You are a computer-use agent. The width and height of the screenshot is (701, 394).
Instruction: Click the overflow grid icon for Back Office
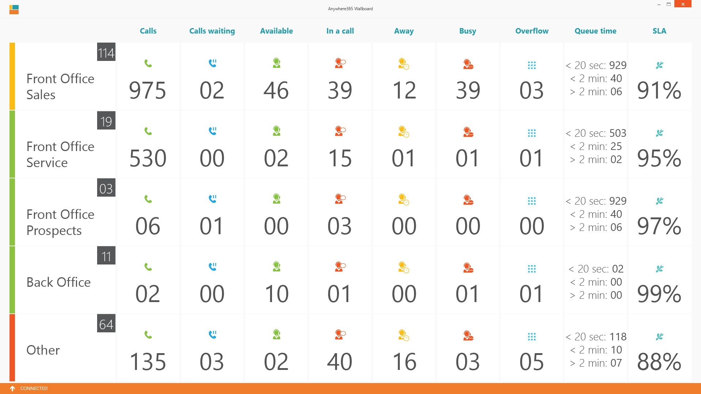532,269
